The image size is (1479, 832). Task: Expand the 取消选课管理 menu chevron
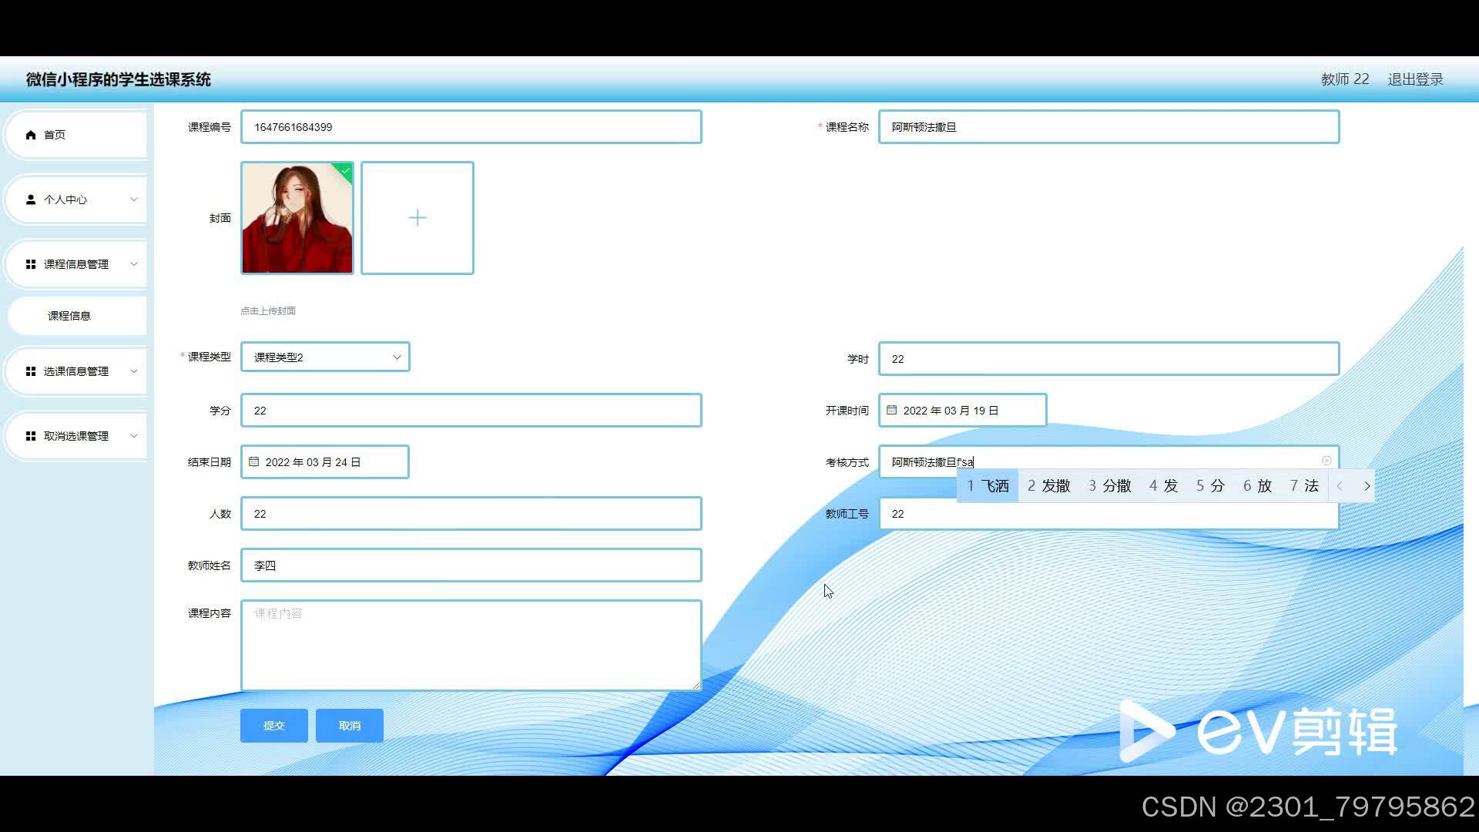tap(134, 436)
